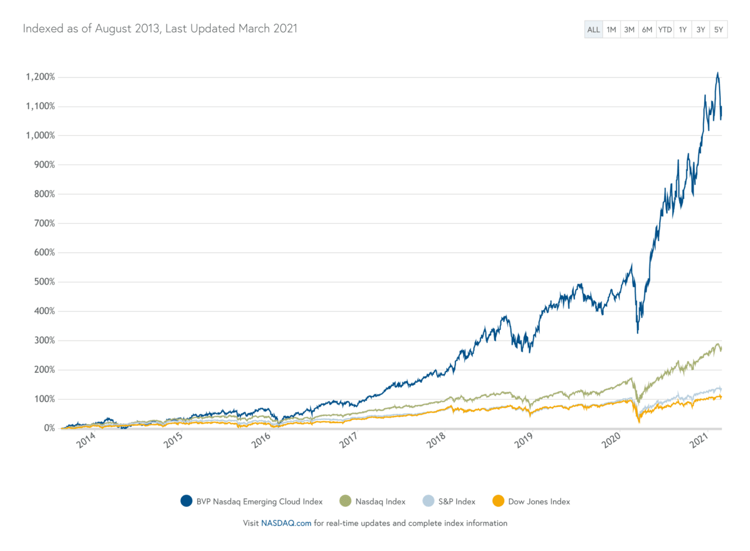This screenshot has width=750, height=551.
Task: Toggle the green Nasdaq Index legend dot
Action: point(345,501)
